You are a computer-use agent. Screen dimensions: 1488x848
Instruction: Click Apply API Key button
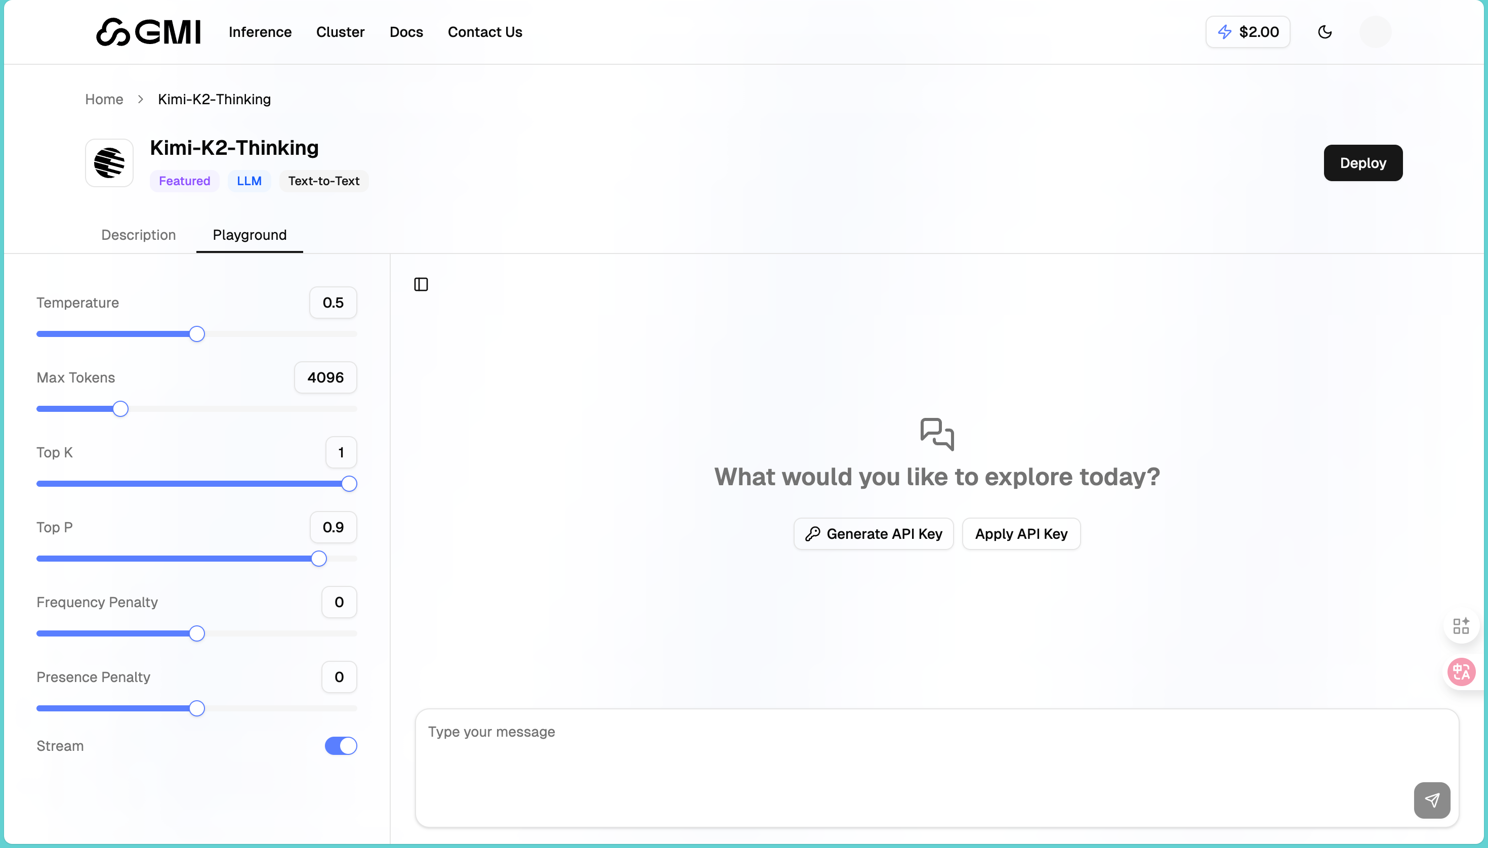point(1021,533)
